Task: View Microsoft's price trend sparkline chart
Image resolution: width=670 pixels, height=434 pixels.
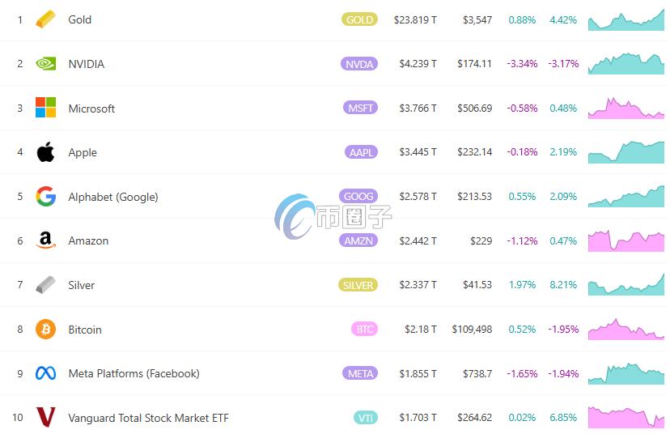Action: point(626,108)
